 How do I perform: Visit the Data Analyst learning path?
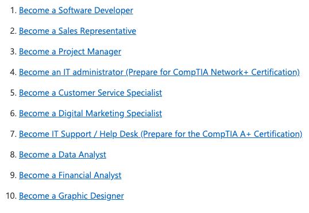pos(63,155)
